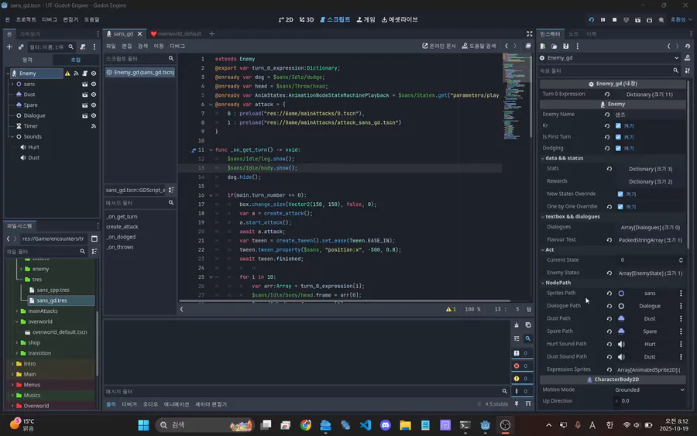Hide the sans node
The width and height of the screenshot is (697, 436).
pyautogui.click(x=94, y=84)
